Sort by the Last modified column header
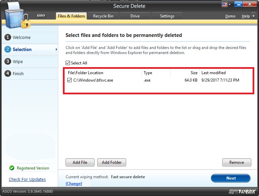 [x=221, y=73]
